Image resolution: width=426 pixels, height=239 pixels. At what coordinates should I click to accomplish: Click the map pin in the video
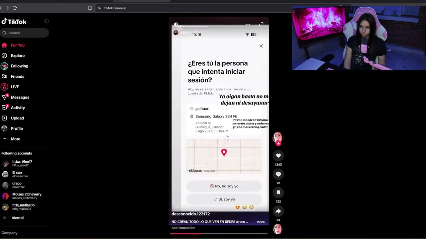click(224, 152)
